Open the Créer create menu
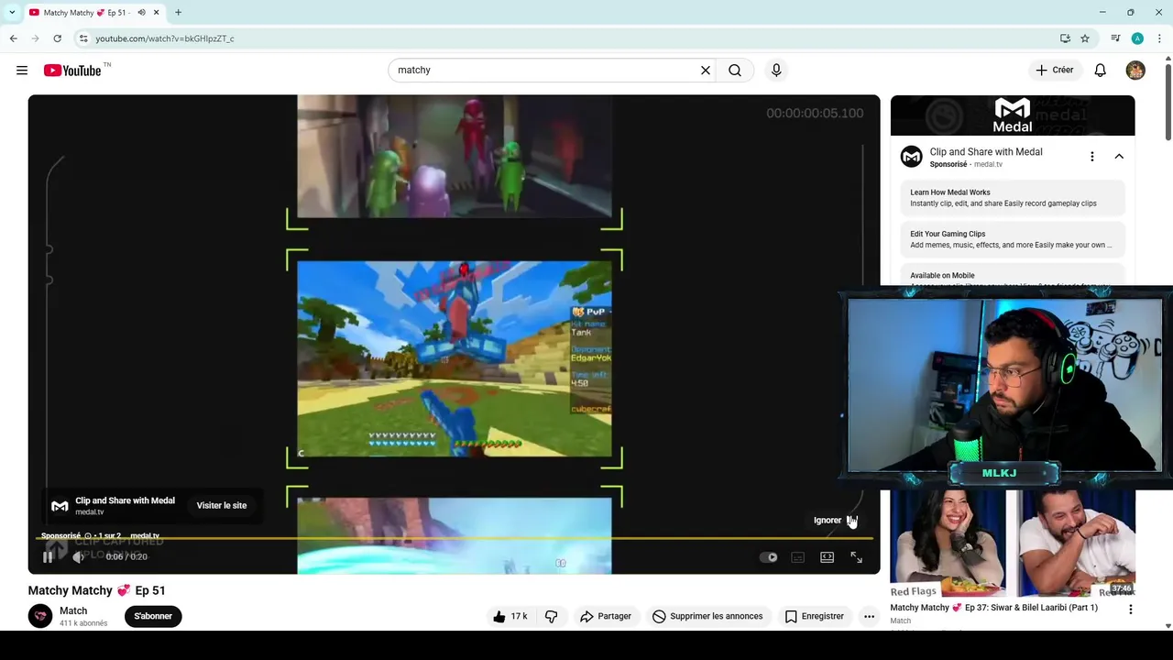The height and width of the screenshot is (660, 1173). pos(1055,70)
